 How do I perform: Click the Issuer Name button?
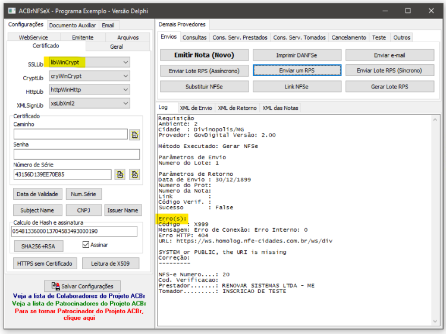click(123, 210)
